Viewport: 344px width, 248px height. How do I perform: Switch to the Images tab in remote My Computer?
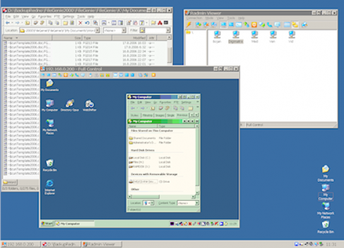pos(160,115)
